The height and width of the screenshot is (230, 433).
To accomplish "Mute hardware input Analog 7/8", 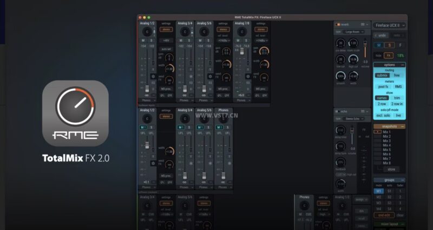I will click(x=238, y=40).
